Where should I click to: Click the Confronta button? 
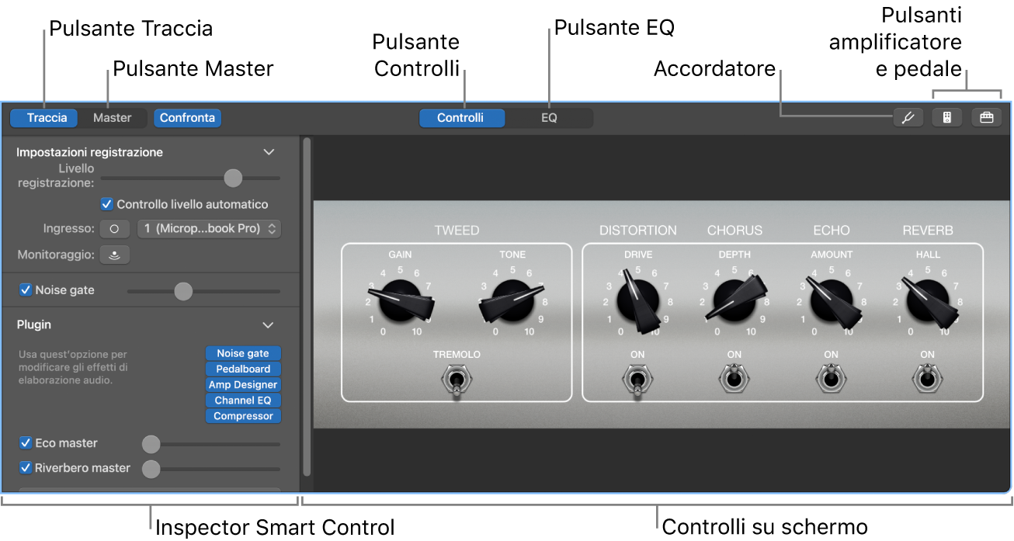188,118
